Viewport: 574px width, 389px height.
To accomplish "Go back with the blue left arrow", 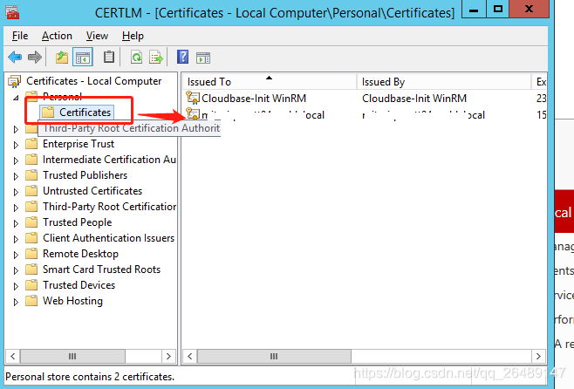I will (15, 58).
